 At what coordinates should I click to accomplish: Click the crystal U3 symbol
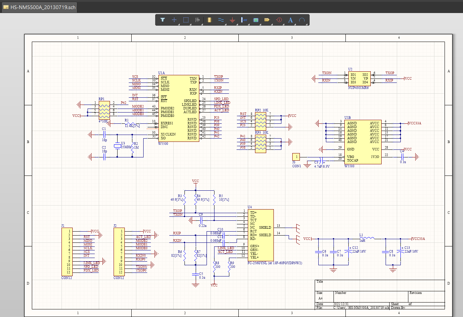117,145
